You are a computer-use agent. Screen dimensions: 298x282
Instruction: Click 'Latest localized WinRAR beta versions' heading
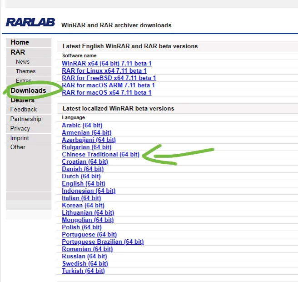click(118, 108)
